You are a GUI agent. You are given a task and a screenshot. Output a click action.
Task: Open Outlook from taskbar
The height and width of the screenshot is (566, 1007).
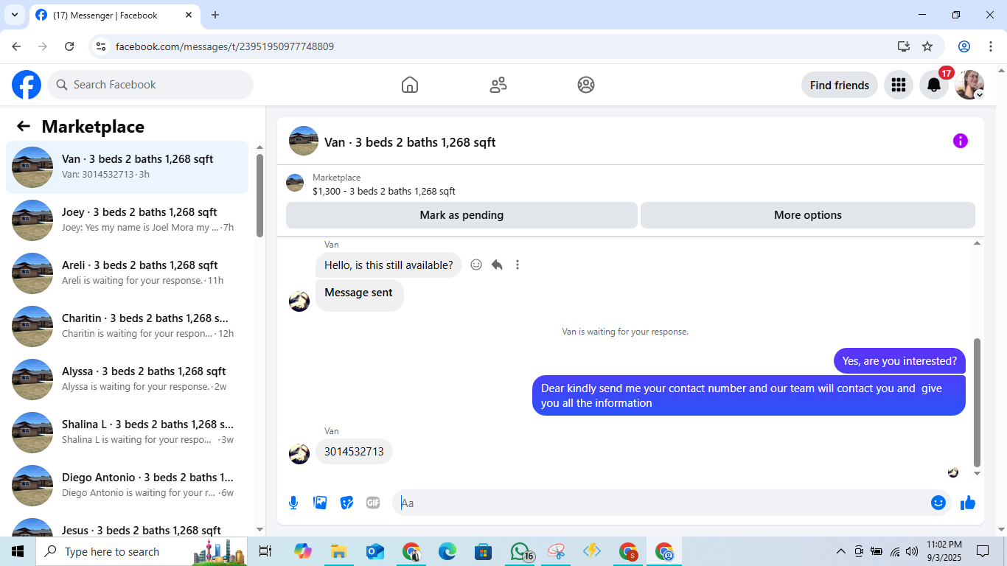(375, 551)
